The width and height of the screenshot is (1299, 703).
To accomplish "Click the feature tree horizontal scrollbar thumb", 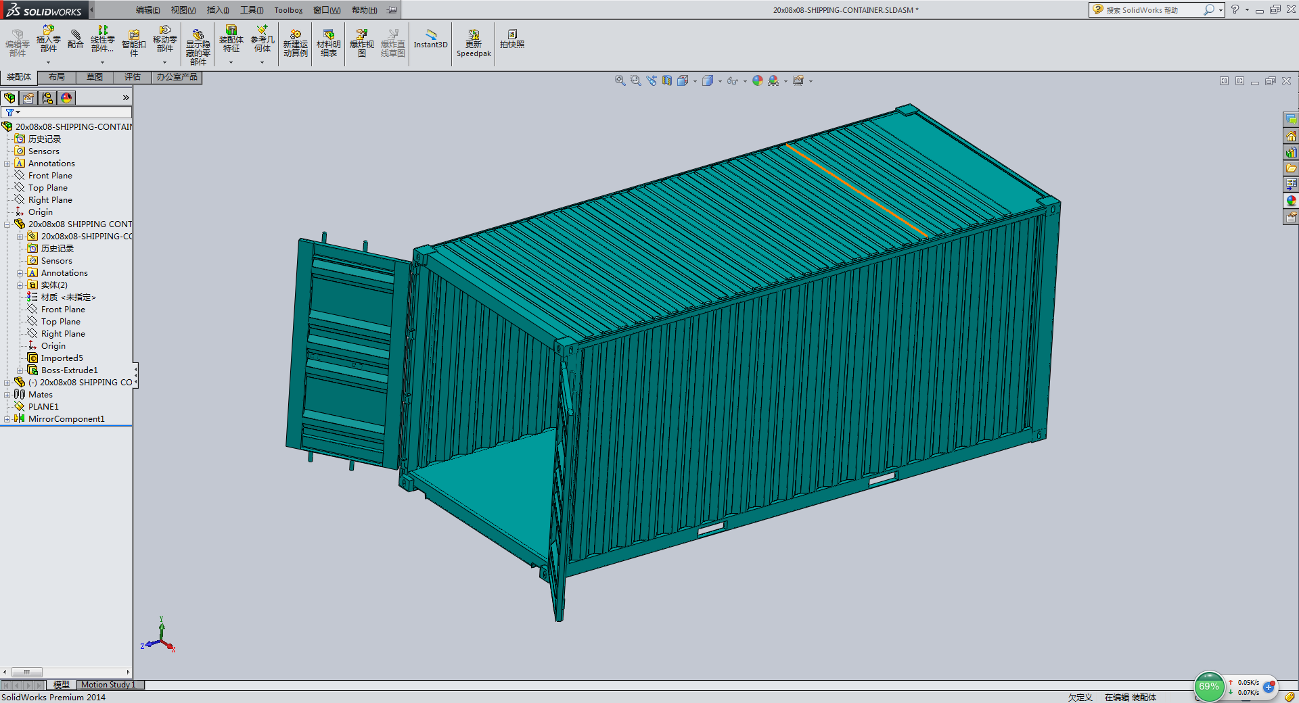I will click(x=27, y=672).
